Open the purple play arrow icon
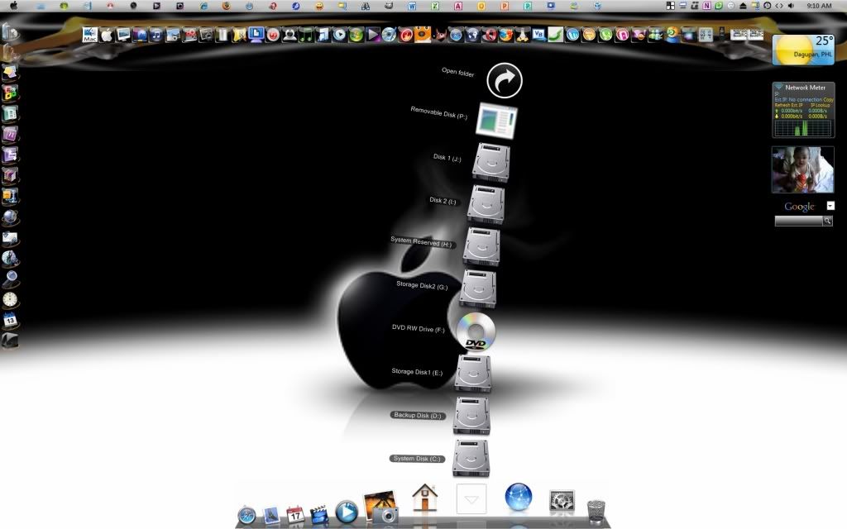This screenshot has width=847, height=529. click(x=373, y=35)
